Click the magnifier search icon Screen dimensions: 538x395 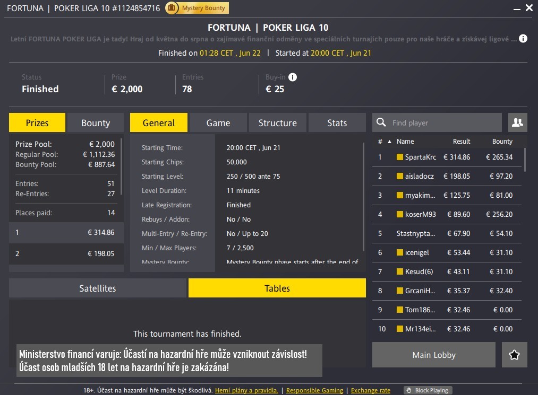click(x=381, y=122)
